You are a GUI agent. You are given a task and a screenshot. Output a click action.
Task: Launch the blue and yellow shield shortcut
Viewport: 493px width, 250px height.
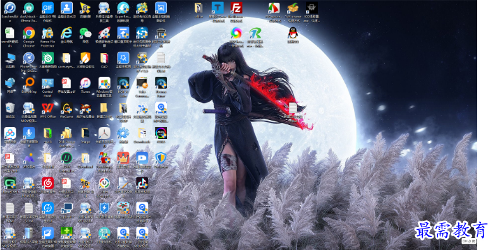(161, 158)
